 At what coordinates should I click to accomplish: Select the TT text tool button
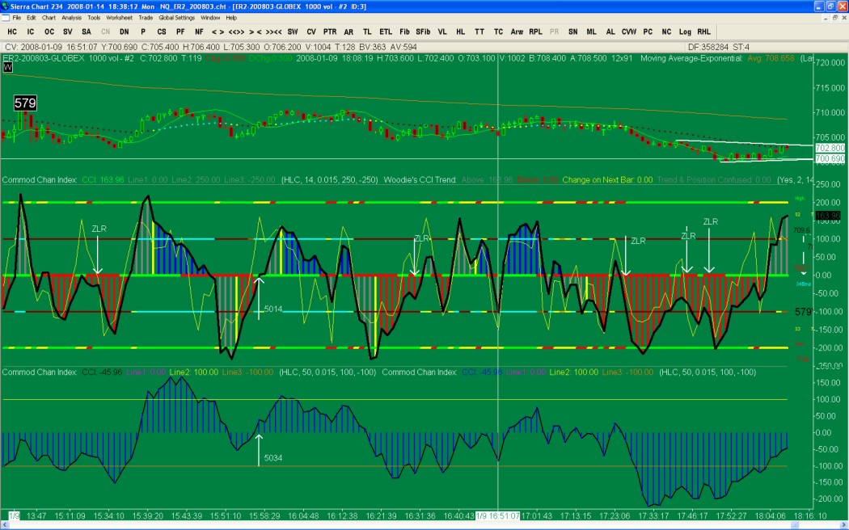click(479, 32)
